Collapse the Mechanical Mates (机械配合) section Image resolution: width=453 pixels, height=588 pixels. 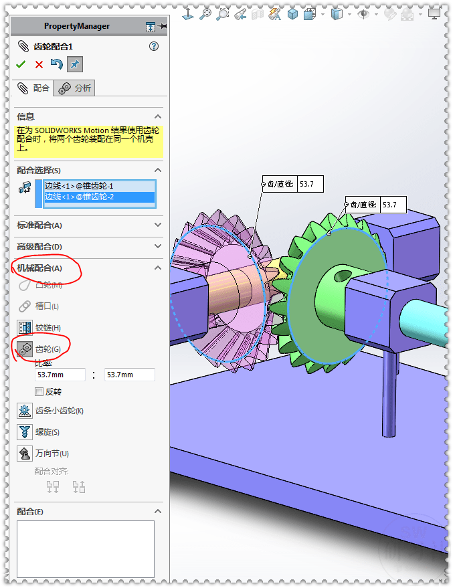click(158, 268)
